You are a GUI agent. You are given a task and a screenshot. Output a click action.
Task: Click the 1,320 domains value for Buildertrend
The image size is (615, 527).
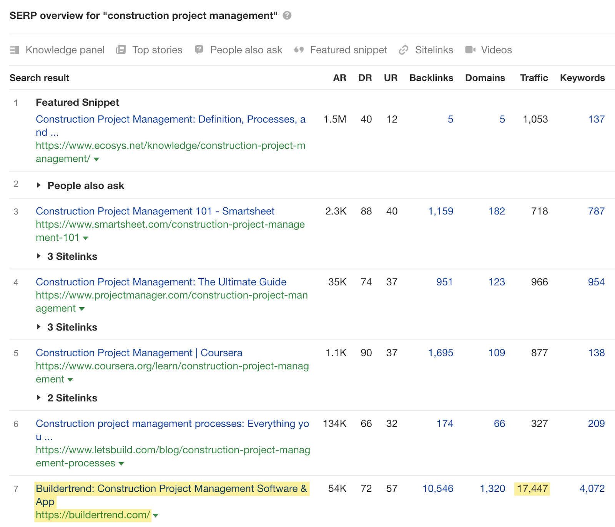492,489
